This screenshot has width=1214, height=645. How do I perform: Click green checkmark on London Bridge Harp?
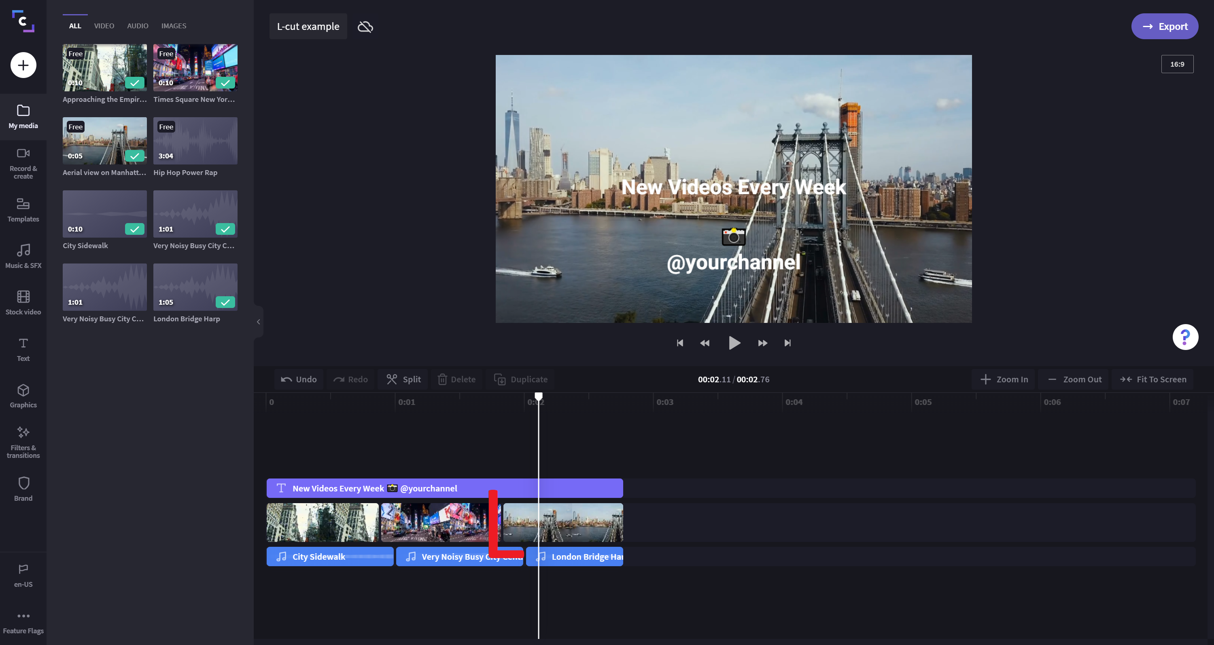[225, 302]
